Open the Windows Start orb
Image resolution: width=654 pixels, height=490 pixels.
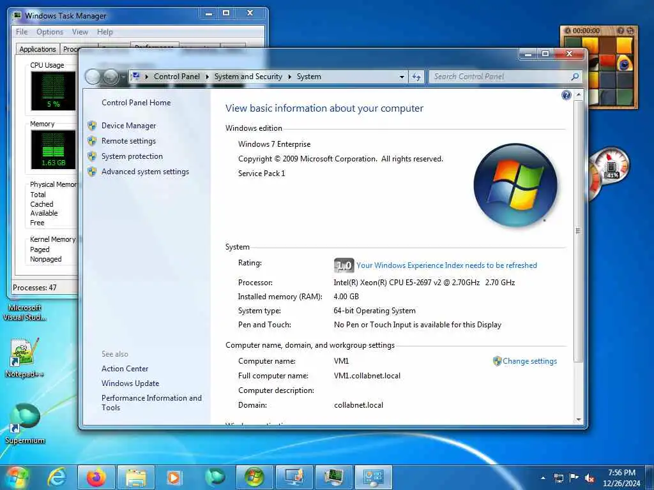click(17, 477)
